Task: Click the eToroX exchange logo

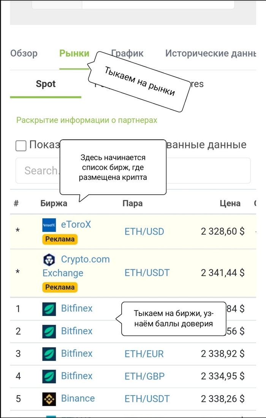Action: (49, 225)
